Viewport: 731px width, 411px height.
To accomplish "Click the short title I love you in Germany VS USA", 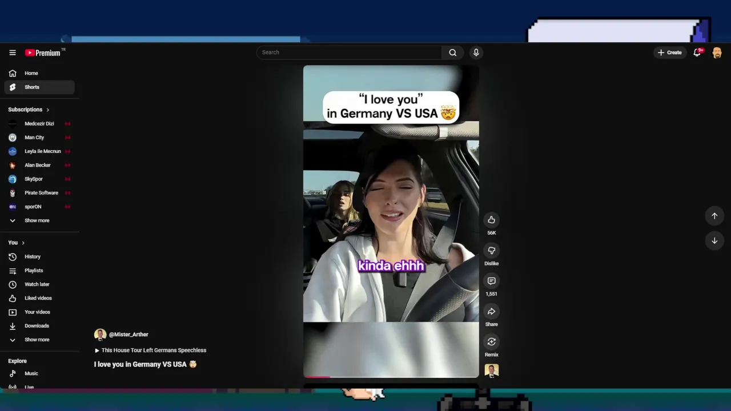I will 145,364.
